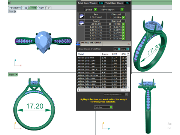Click the Metal column header
The height and width of the screenshot is (135, 180).
(x=88, y=54)
